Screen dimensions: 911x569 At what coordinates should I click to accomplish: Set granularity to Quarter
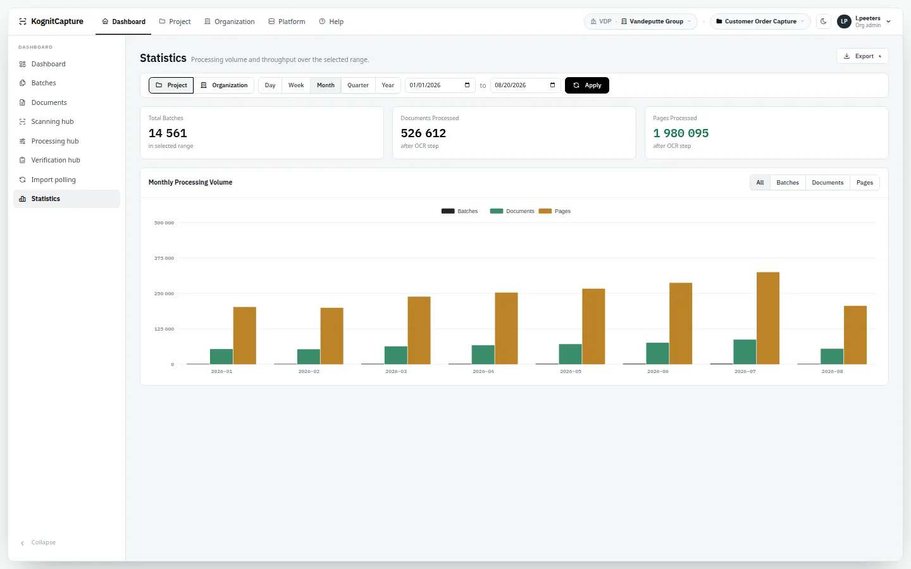358,85
